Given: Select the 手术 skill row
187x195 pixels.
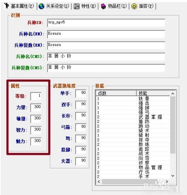Looking at the screenshot, I should point(133,177).
